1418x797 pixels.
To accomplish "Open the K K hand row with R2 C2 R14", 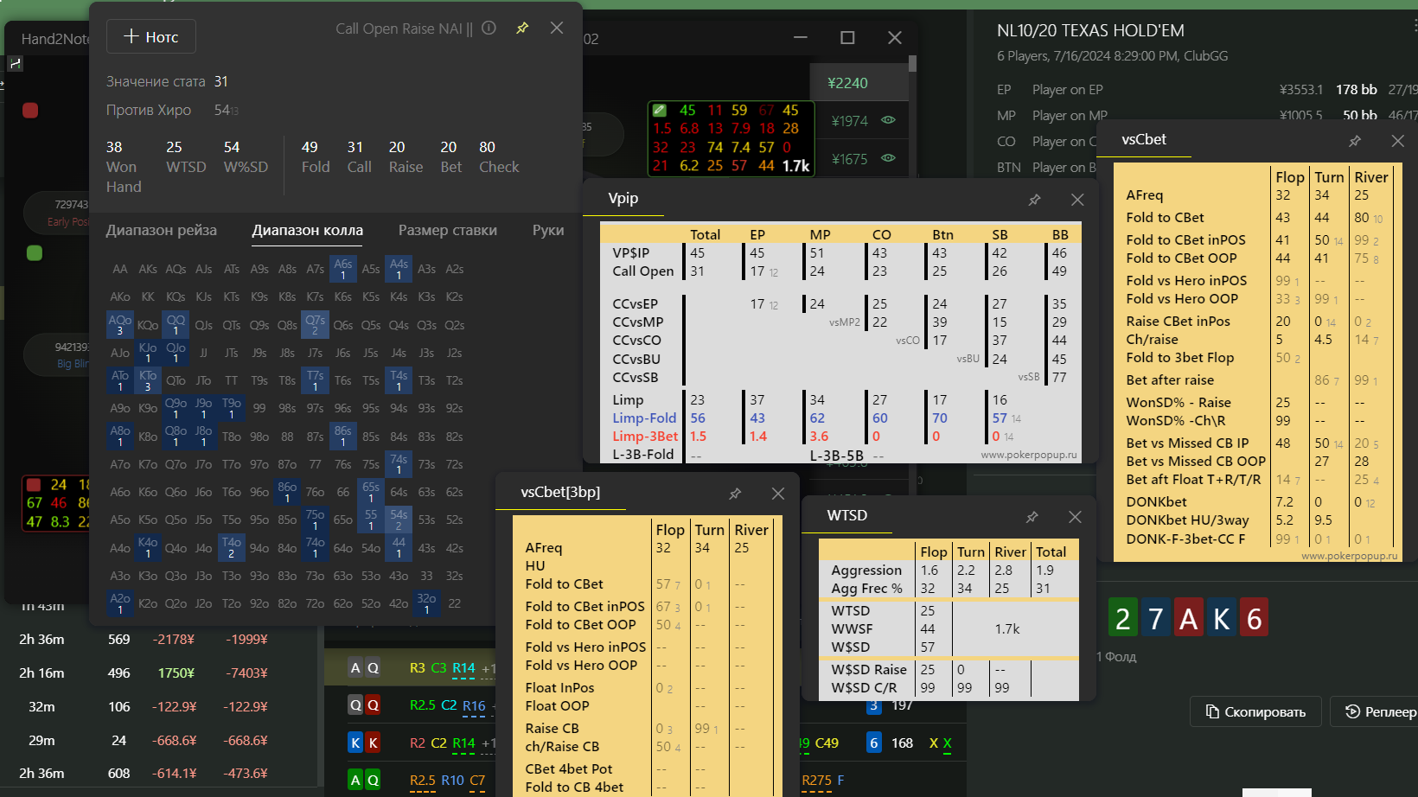I will click(410, 743).
